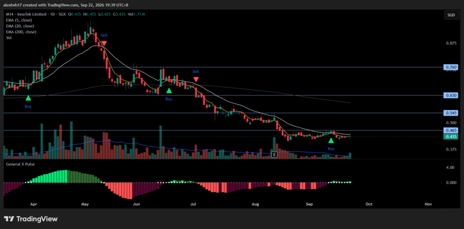Click the green Buy arrow in June

[x=169, y=90]
